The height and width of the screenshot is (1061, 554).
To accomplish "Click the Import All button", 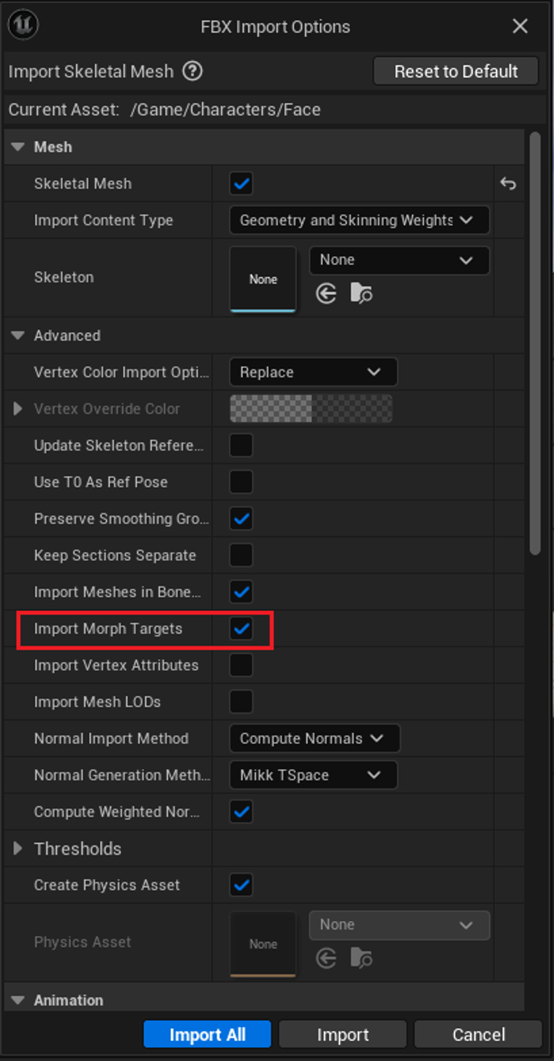I will pyautogui.click(x=207, y=1034).
